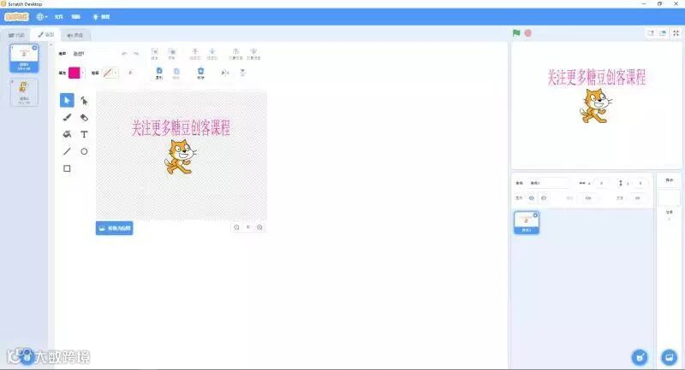Reset the canvas zoom level

248,227
